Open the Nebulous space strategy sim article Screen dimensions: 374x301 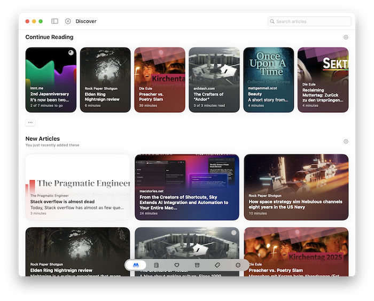click(296, 187)
